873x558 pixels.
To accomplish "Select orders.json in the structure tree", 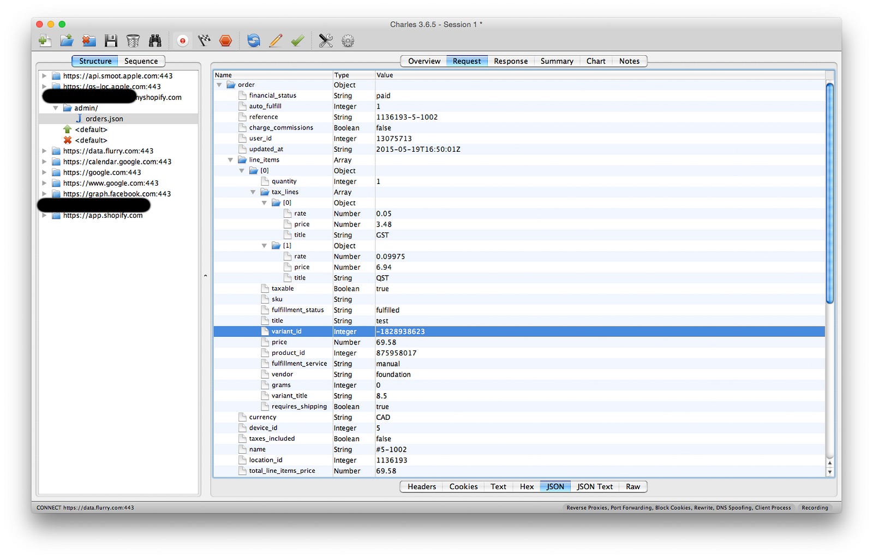I will point(104,118).
